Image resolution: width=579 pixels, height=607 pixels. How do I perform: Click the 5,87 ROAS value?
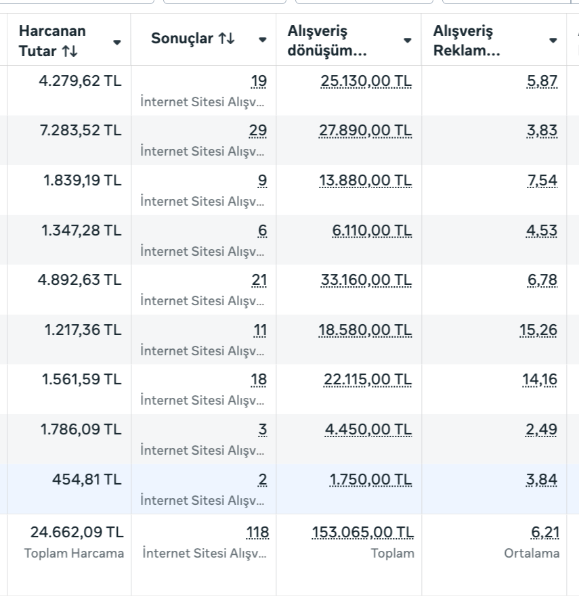click(542, 81)
